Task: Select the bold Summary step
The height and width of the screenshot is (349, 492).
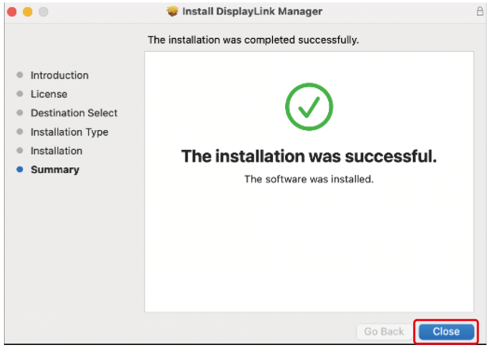Action: point(54,170)
